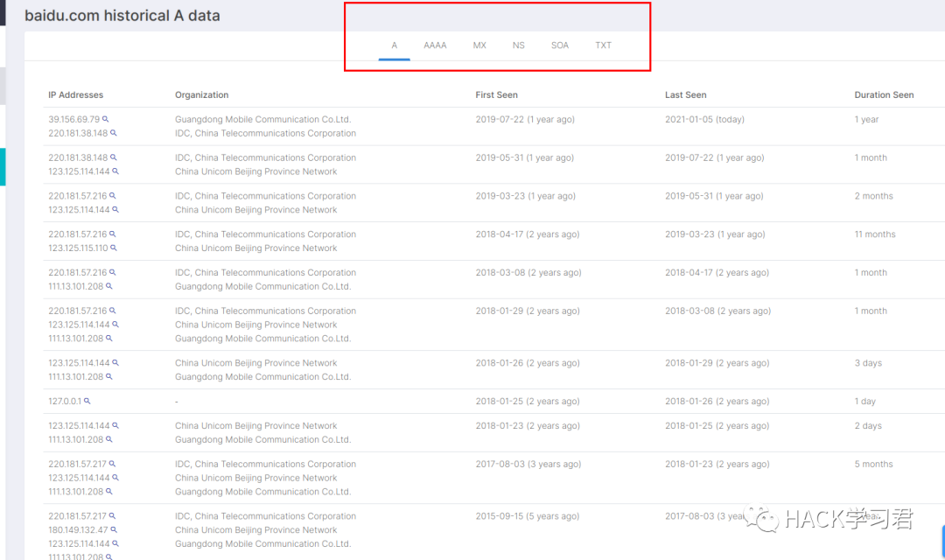The width and height of the screenshot is (945, 560).
Task: Open the SOA records tab
Action: 560,45
